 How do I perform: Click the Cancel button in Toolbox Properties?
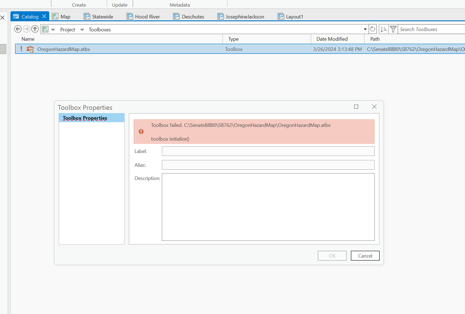point(365,256)
